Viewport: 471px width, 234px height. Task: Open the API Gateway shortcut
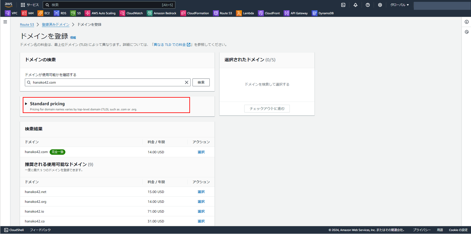point(296,13)
